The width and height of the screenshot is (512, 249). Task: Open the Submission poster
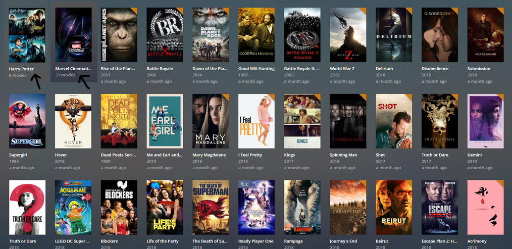[x=486, y=35]
